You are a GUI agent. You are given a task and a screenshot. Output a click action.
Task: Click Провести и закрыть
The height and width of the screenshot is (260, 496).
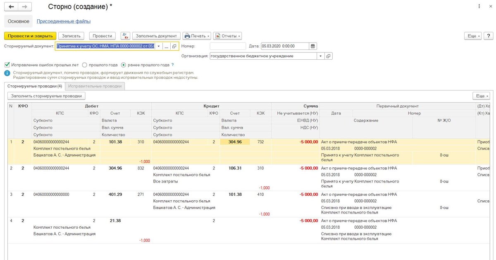coord(30,36)
